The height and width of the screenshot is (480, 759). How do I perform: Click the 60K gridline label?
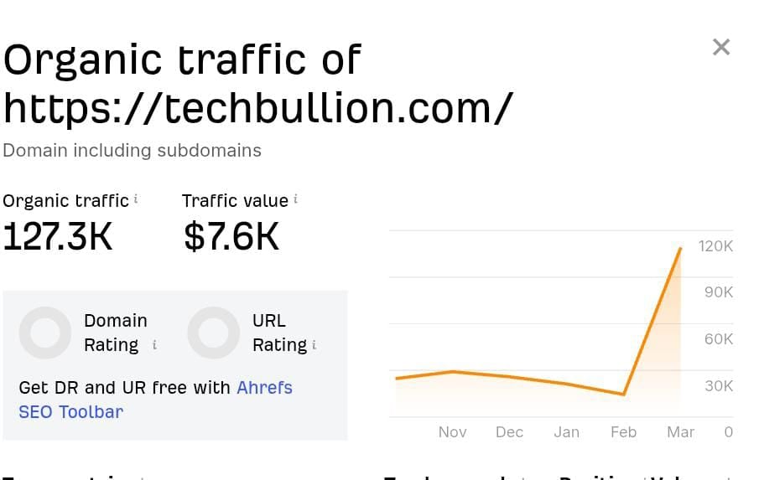pyautogui.click(x=719, y=339)
